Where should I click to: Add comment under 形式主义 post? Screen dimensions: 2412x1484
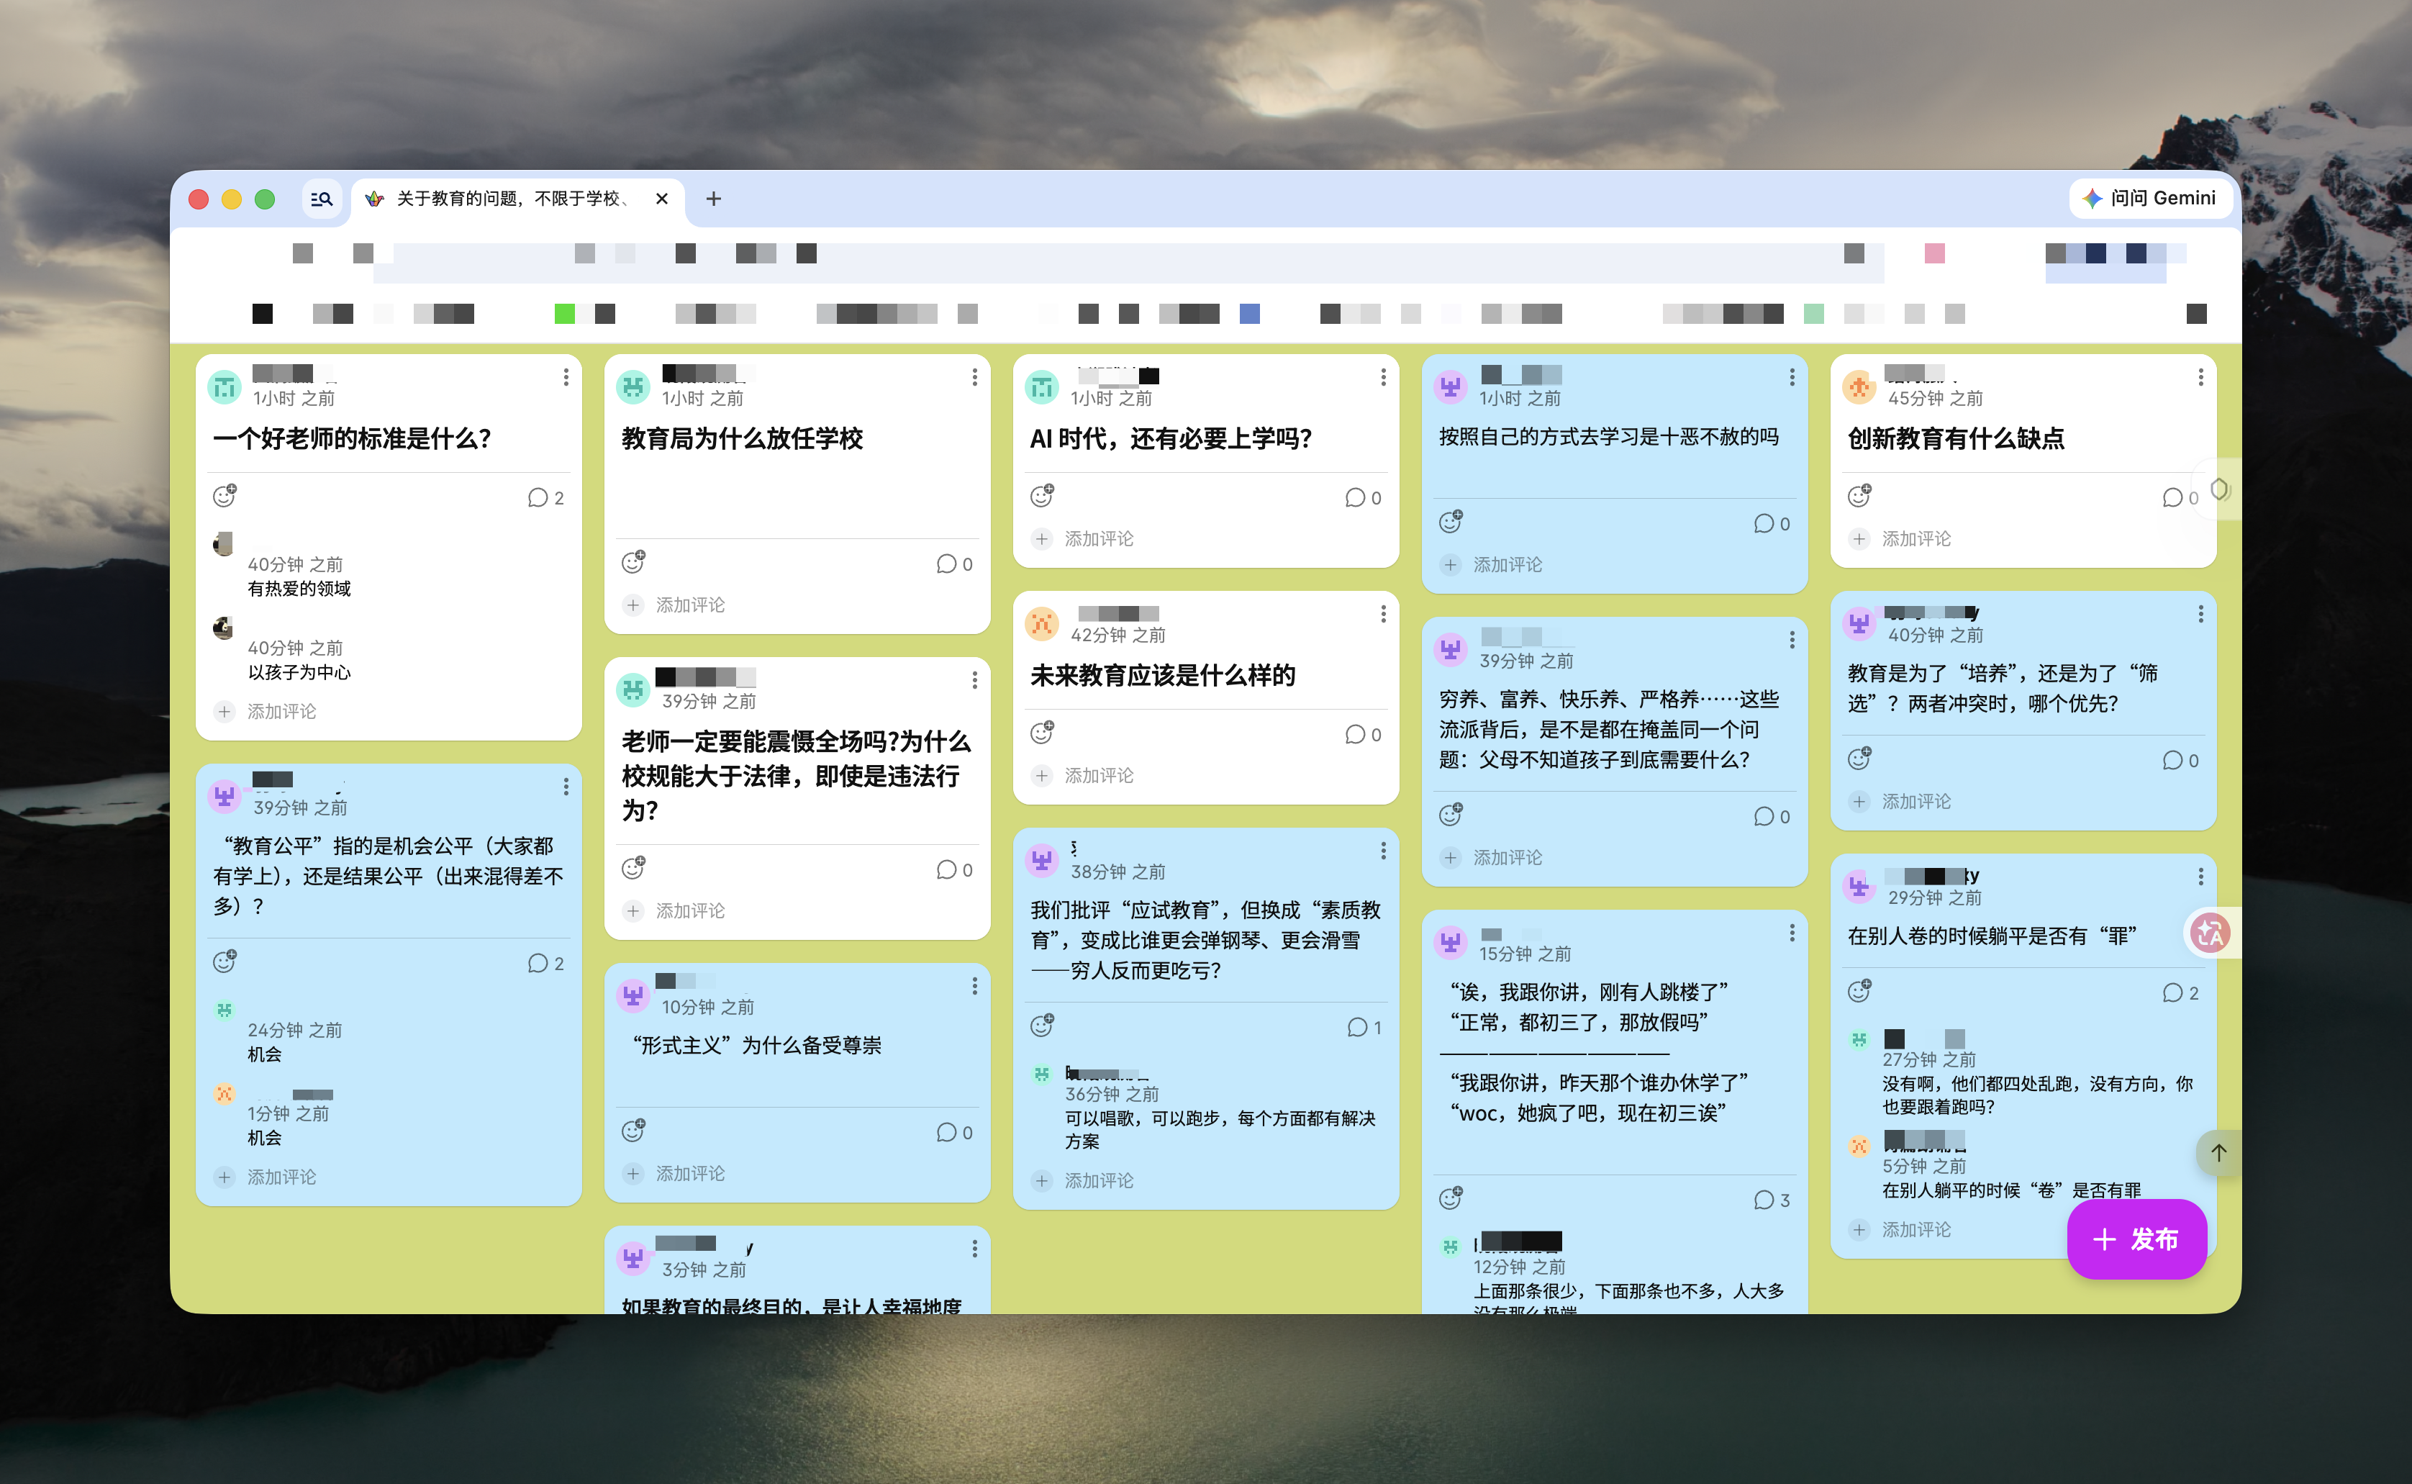(690, 1174)
